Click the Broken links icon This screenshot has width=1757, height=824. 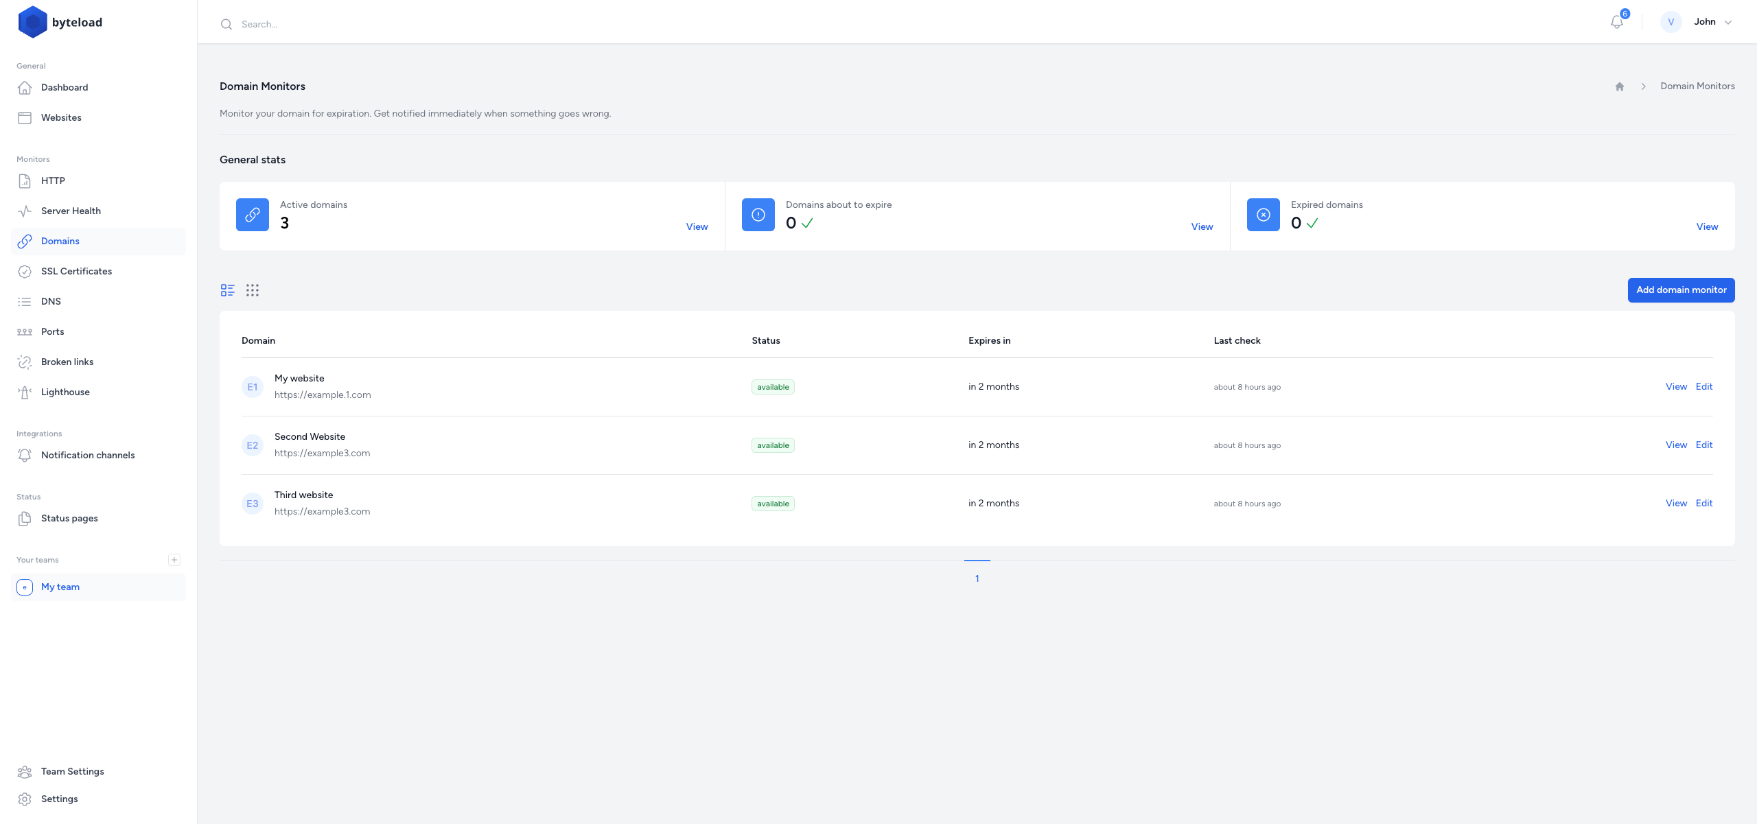coord(25,362)
